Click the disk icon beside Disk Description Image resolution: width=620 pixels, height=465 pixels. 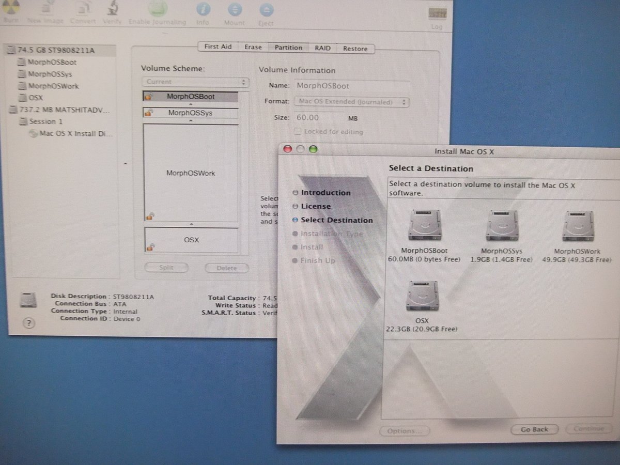point(28,300)
